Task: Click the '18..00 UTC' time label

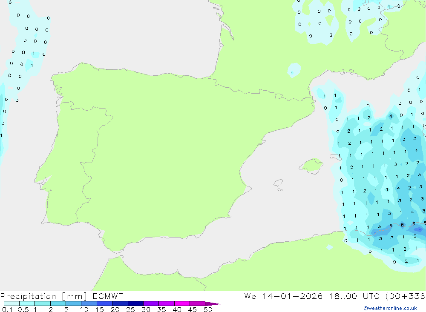Action: click(x=354, y=296)
